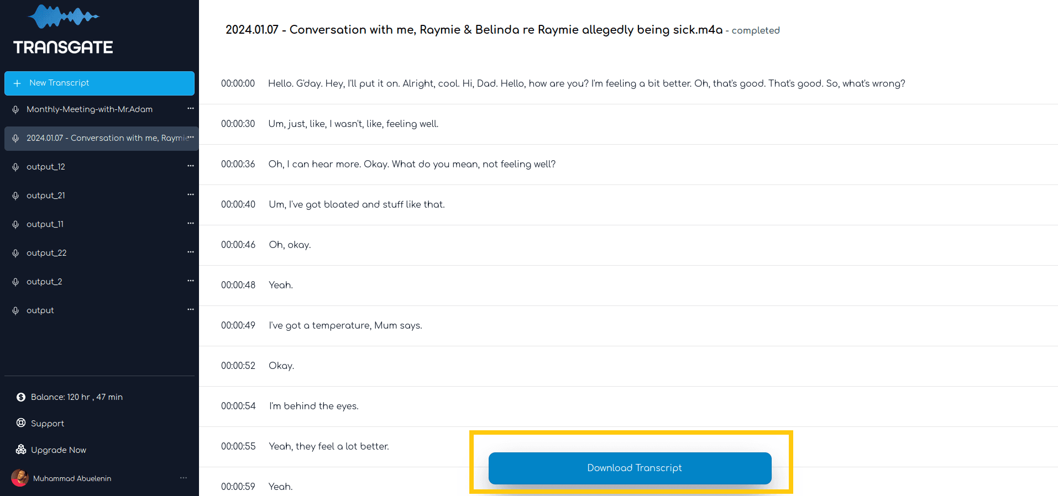Click timestamp 00:00:40
The width and height of the screenshot is (1058, 496).
(238, 204)
